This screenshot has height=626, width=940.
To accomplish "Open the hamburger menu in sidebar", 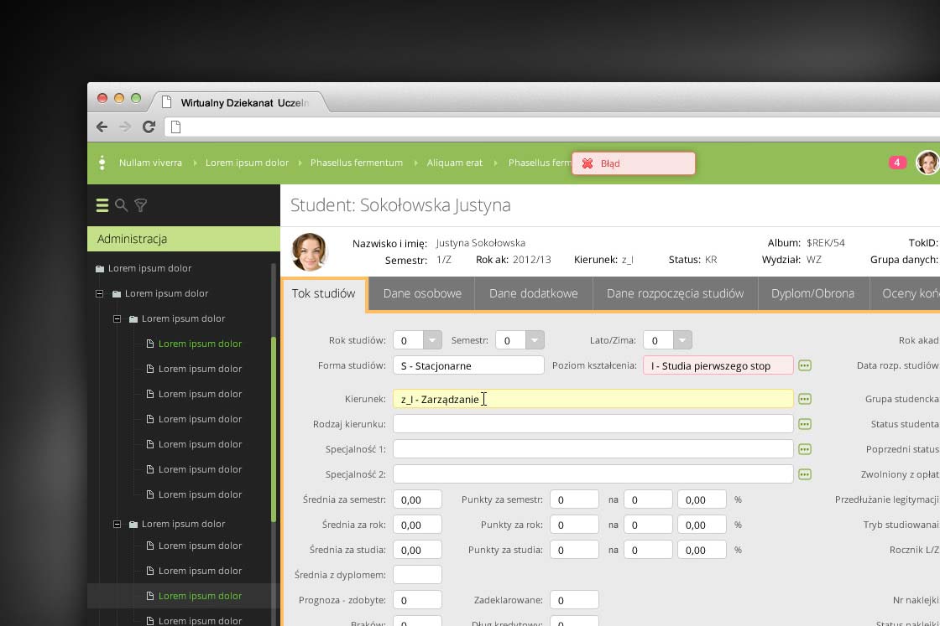I will (x=102, y=205).
